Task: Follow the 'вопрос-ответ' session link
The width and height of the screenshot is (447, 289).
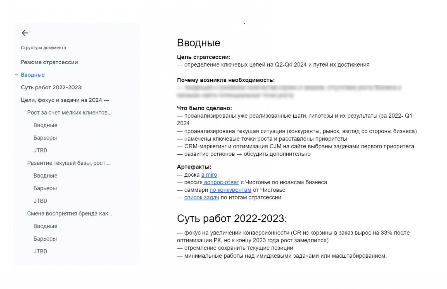Action: click(221, 182)
